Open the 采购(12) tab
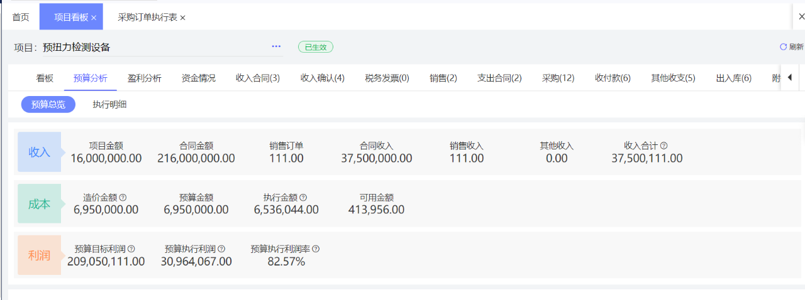The height and width of the screenshot is (300, 805). click(558, 78)
